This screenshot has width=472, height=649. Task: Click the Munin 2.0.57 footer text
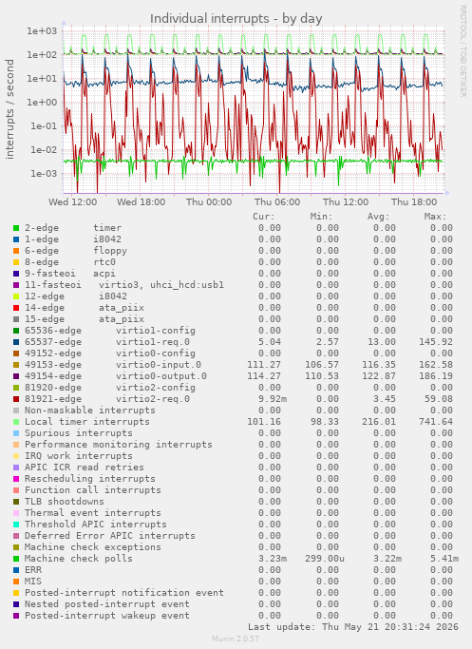coord(236,639)
